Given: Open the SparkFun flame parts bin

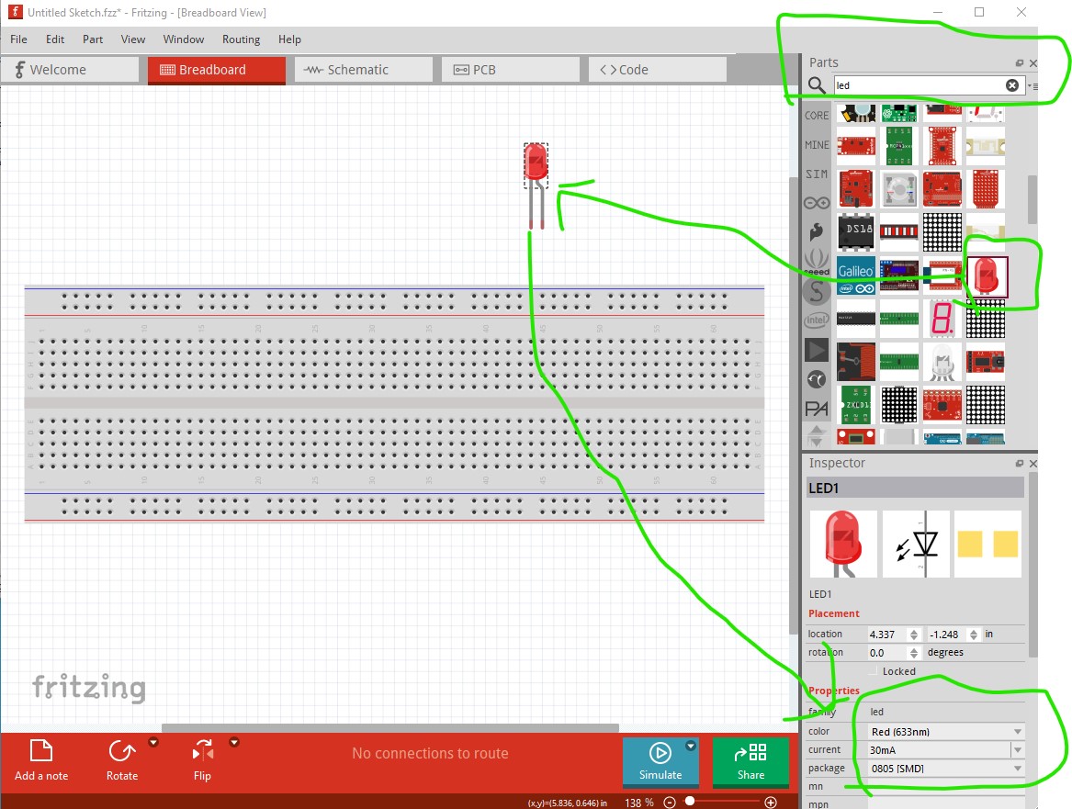Looking at the screenshot, I should click(817, 232).
